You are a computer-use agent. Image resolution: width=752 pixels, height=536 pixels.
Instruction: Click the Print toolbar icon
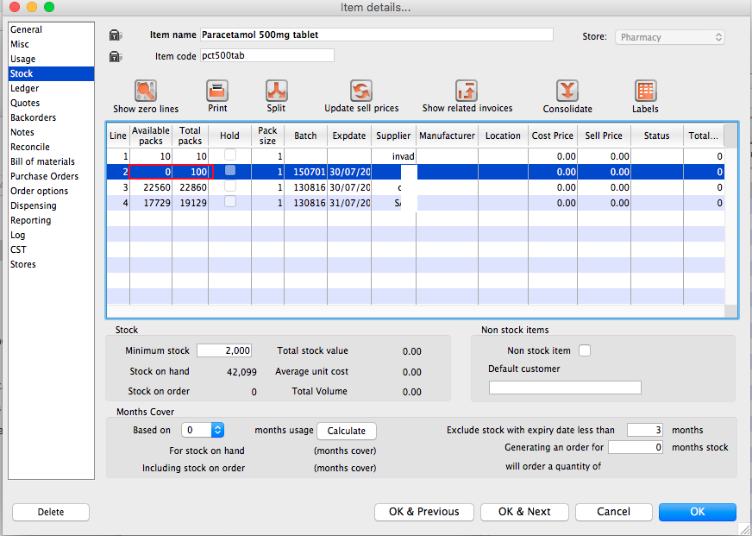(217, 91)
